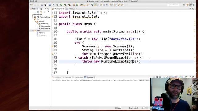This screenshot has height=111, width=198.
Task: Minimize the Package Explorer view
Action: (45, 9)
